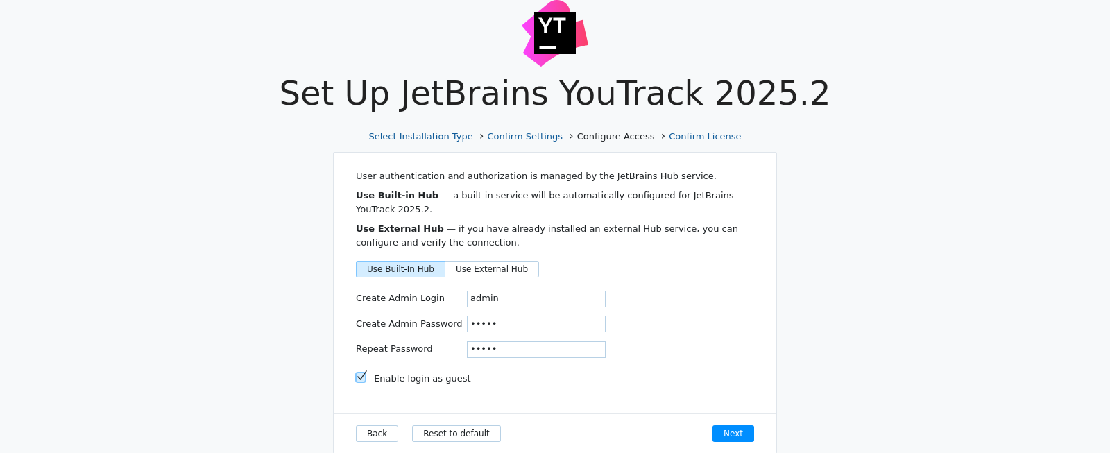The image size is (1110, 453).
Task: Open the Confirm Settings step
Action: click(524, 137)
